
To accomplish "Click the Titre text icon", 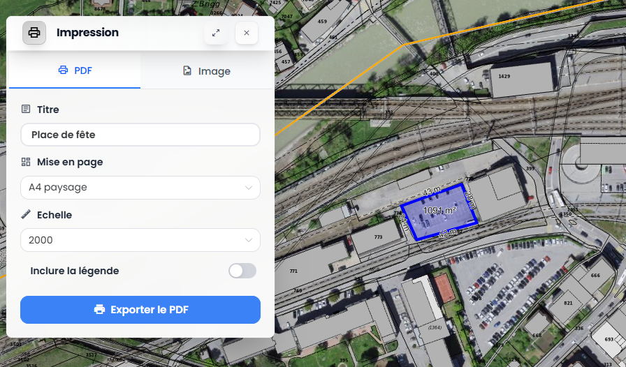I will pos(26,110).
